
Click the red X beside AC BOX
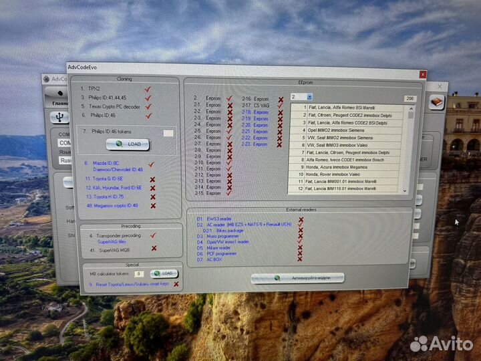pyautogui.click(x=300, y=259)
